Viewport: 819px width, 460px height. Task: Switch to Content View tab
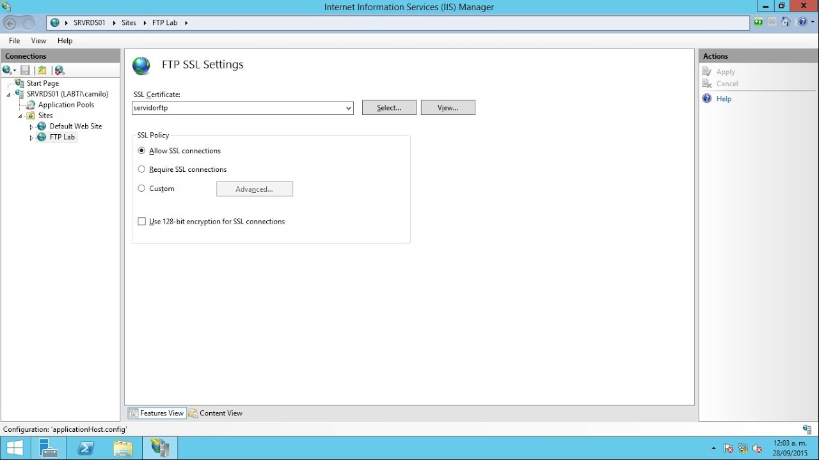point(216,413)
